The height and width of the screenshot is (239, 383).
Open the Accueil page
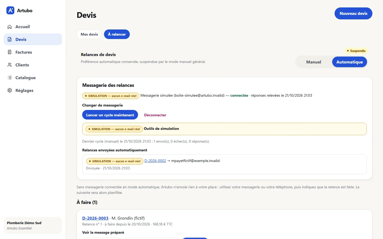tap(33, 27)
